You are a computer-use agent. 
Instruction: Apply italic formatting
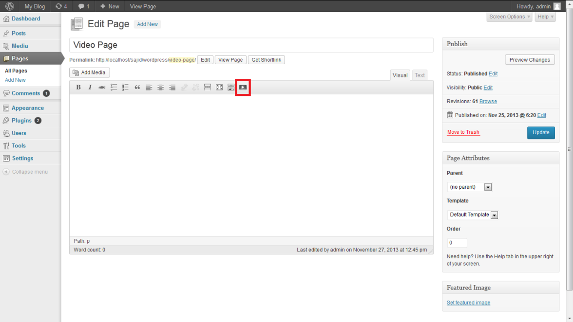[x=90, y=88]
